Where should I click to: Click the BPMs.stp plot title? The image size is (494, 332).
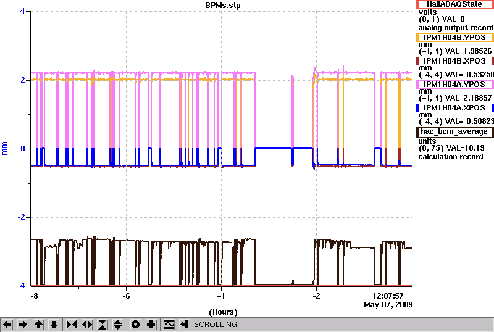[x=223, y=6]
